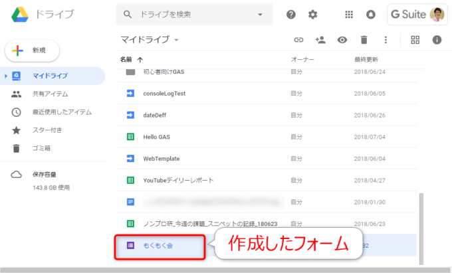The height and width of the screenshot is (273, 452).
Task: Select ノンプロ研_今週の課題_スニペットの記録_180623 file
Action: click(210, 224)
